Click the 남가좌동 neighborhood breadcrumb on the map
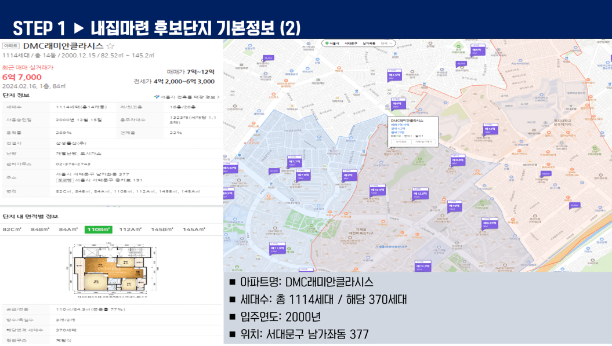612x346 pixels. (x=369, y=43)
